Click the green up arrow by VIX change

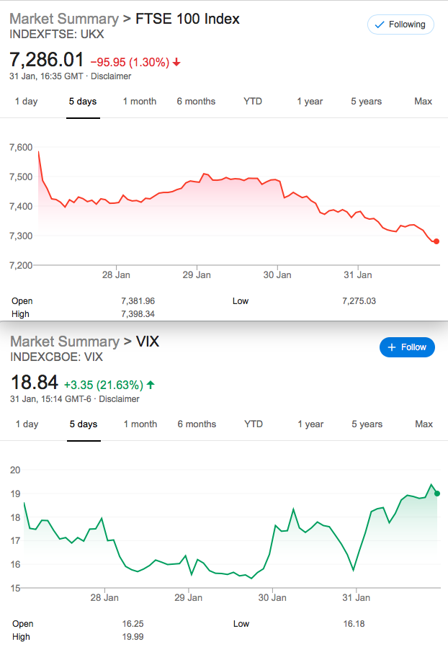point(151,385)
